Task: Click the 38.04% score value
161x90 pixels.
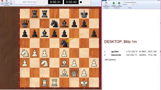Action: 143,55
